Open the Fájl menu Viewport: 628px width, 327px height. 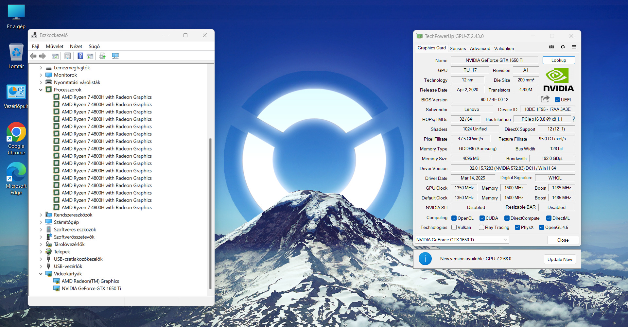click(x=35, y=46)
